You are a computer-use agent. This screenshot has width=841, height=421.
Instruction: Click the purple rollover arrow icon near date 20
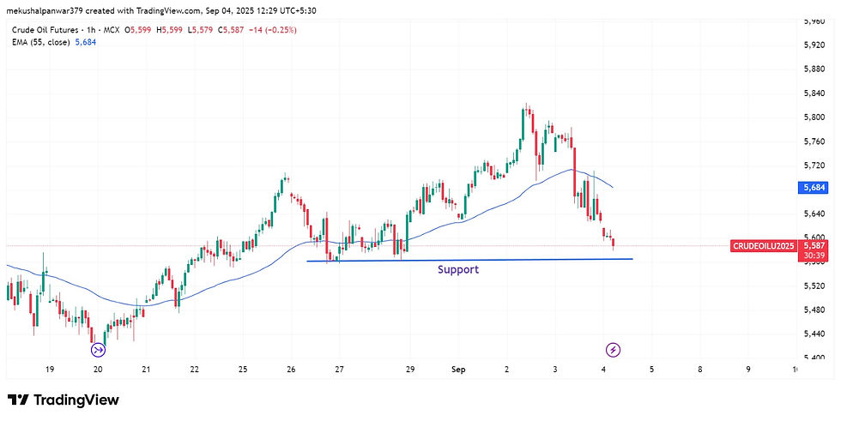[98, 349]
